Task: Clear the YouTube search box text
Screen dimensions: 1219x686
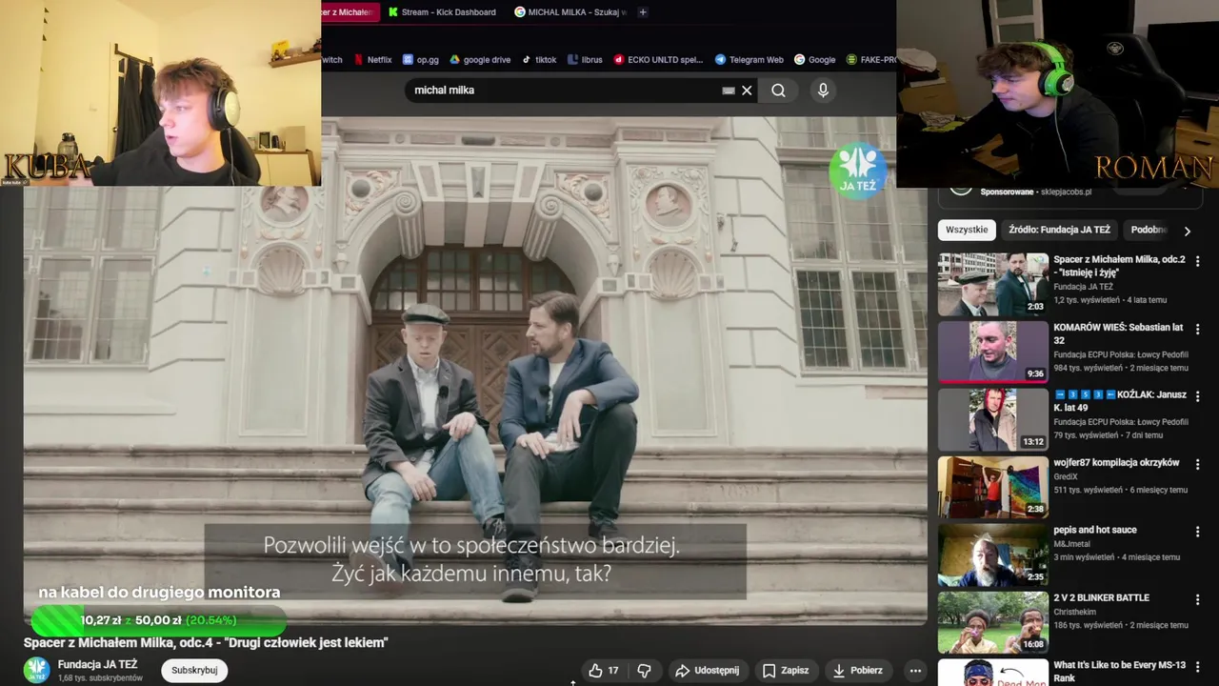Action: coord(747,91)
